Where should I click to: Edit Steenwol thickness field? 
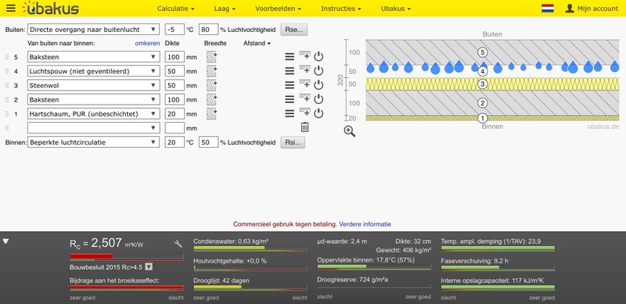click(x=174, y=85)
